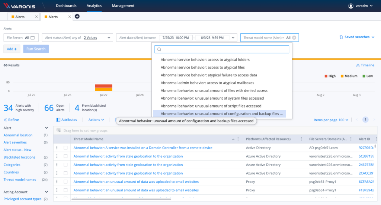
Task: Open row menu for service installed alert
Action: [x=57, y=148]
